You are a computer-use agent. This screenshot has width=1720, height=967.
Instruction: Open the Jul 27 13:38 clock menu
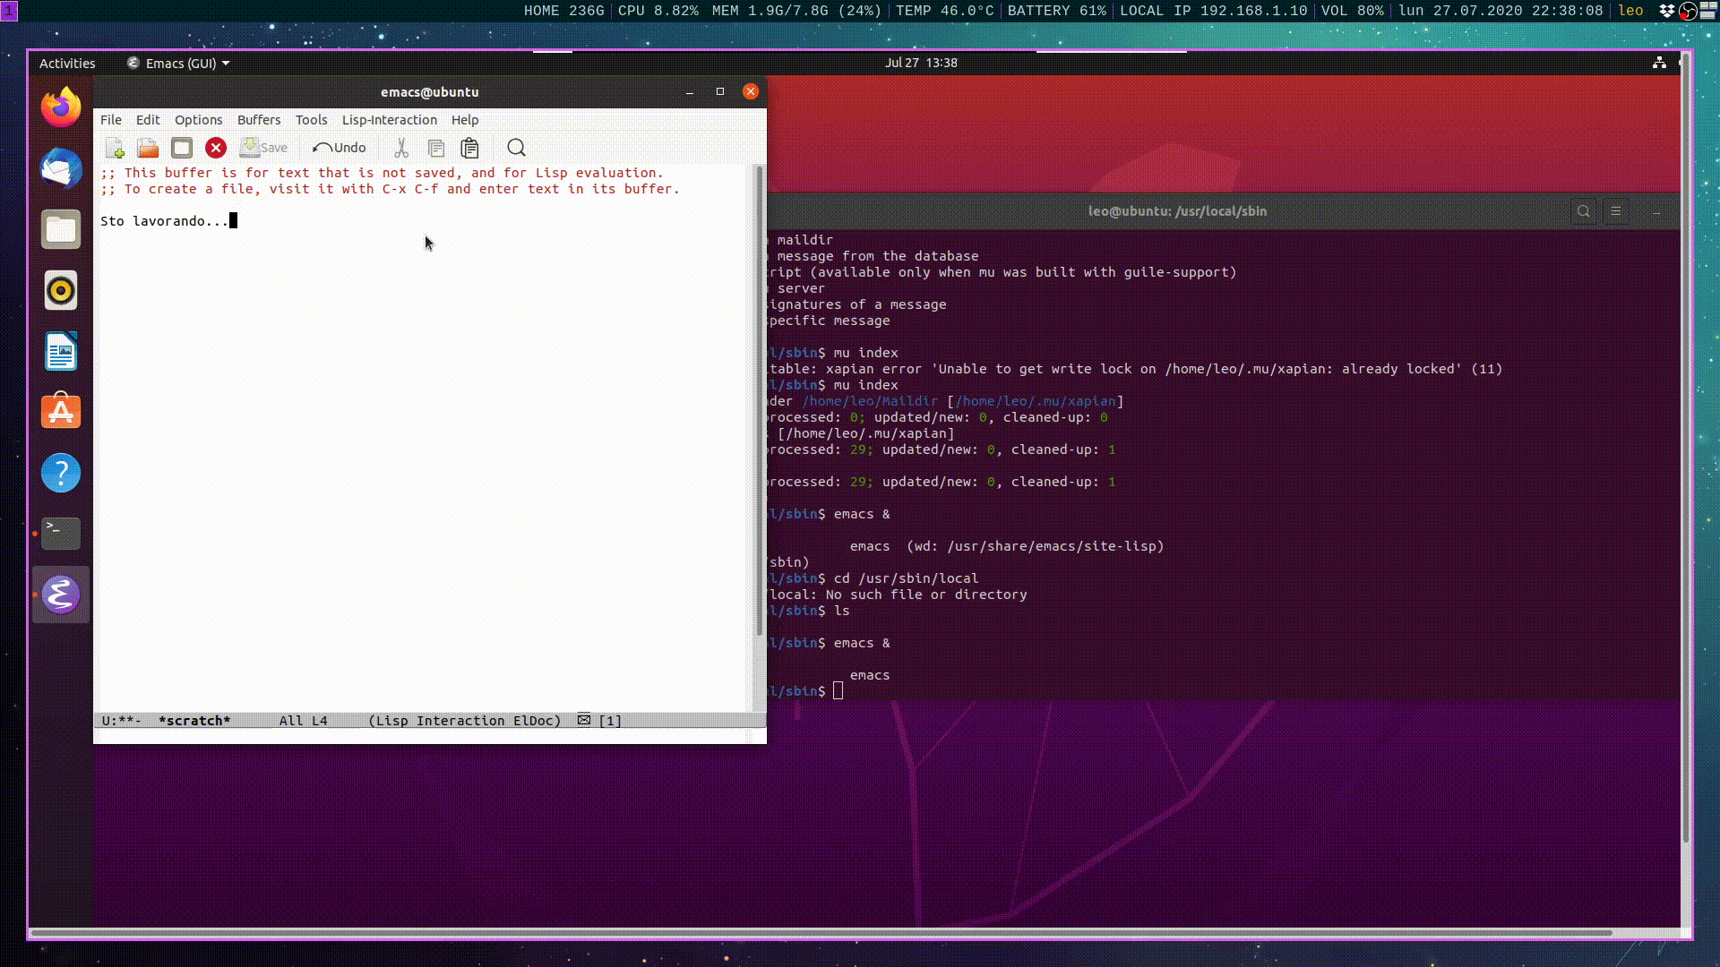click(921, 63)
